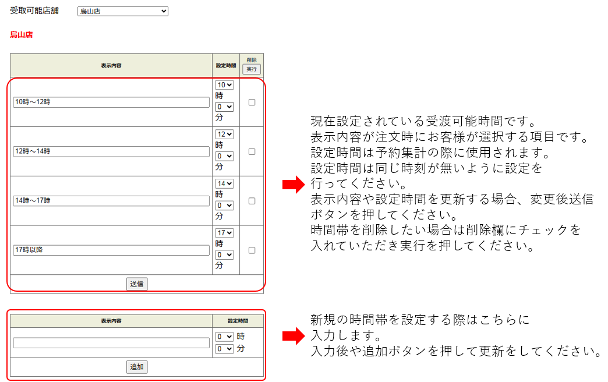This screenshot has width=608, height=382.
Task: Click the 12時～14時 display text field
Action: [x=111, y=151]
